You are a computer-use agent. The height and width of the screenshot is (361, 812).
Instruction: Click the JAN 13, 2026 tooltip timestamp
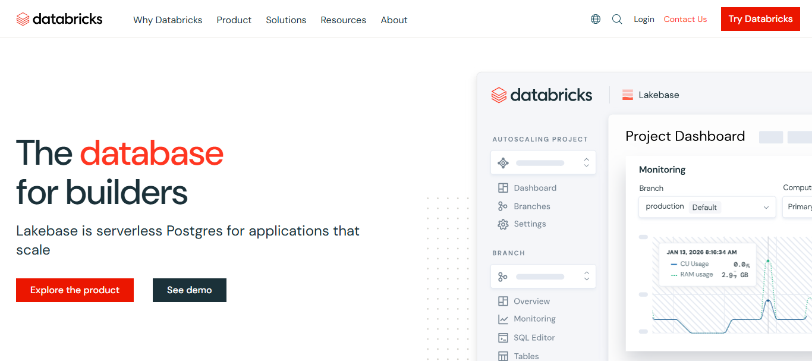(701, 252)
